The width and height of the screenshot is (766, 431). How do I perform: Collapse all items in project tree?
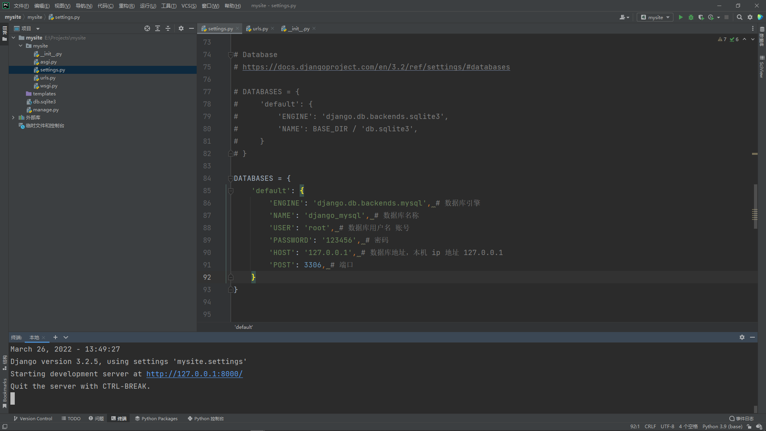(x=168, y=28)
